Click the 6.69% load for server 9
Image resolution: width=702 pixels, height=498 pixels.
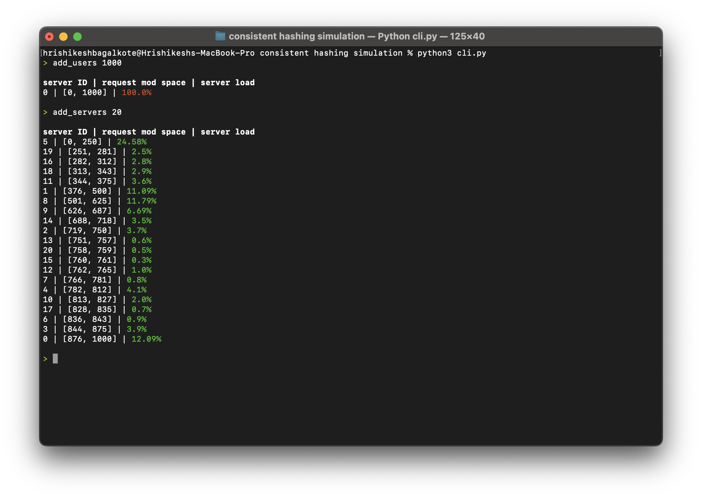(139, 211)
